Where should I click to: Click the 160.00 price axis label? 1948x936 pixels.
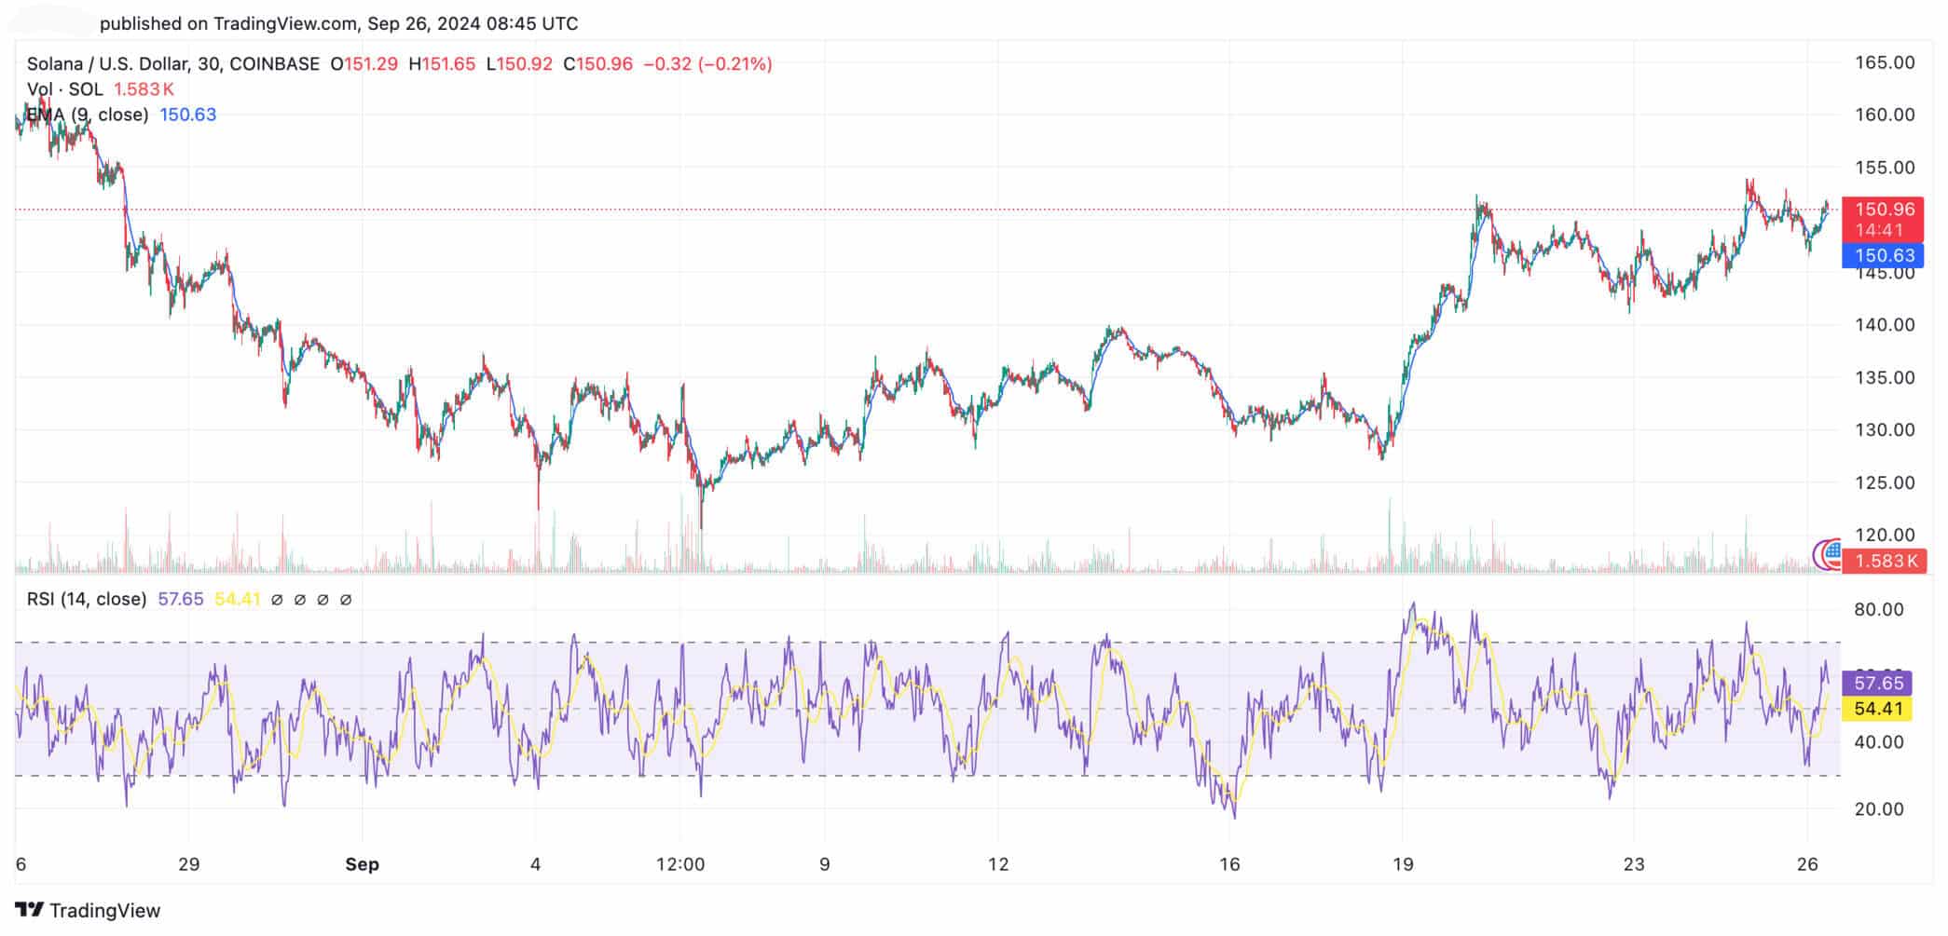point(1885,115)
